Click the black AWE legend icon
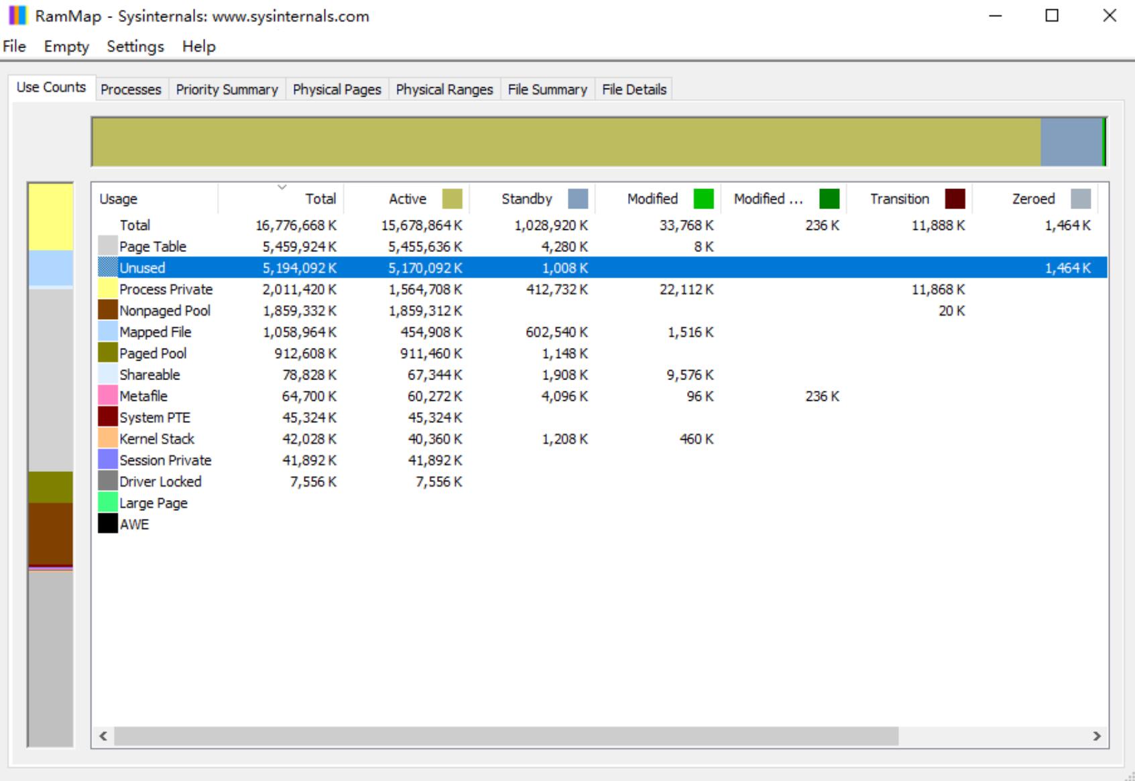 108,524
